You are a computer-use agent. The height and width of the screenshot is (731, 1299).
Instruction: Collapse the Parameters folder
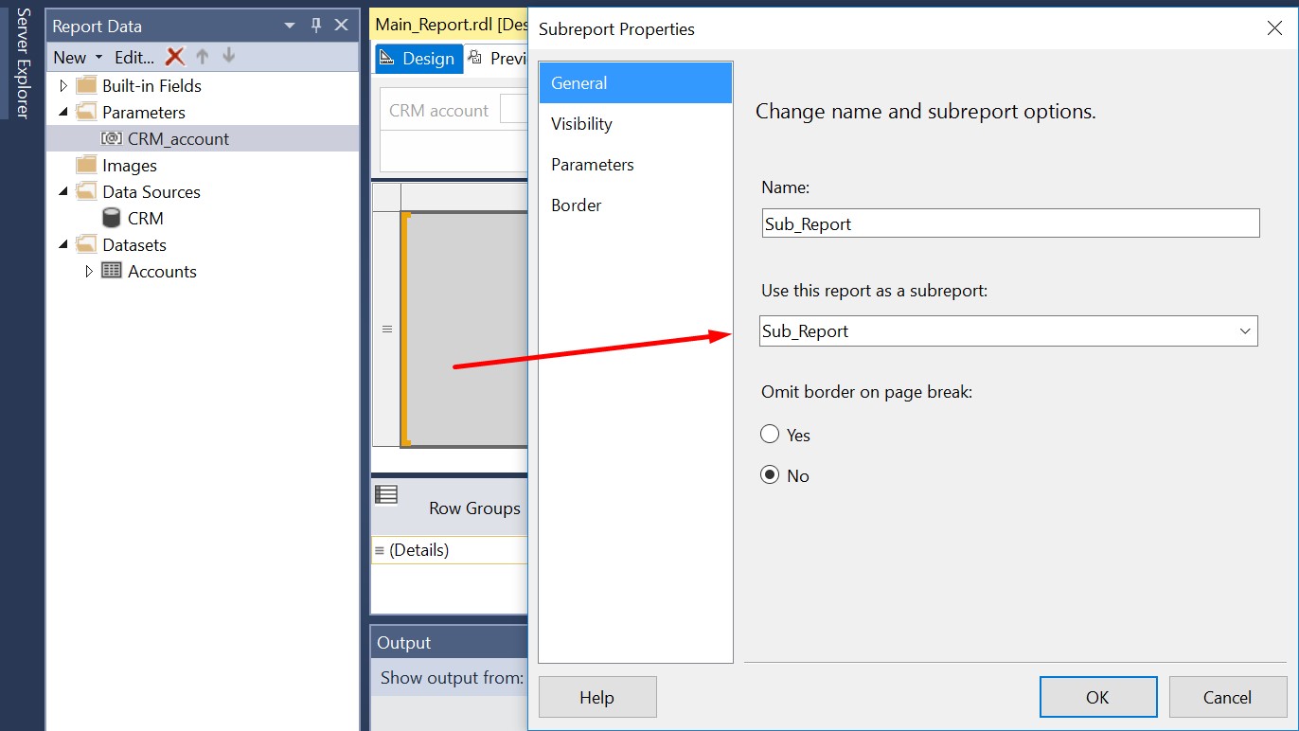63,112
